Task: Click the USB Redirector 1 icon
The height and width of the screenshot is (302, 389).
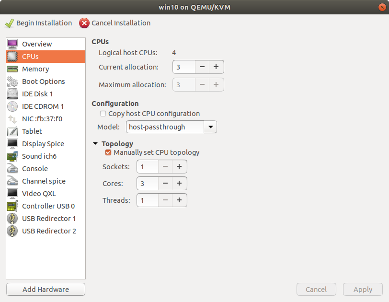Action: pyautogui.click(x=12, y=219)
